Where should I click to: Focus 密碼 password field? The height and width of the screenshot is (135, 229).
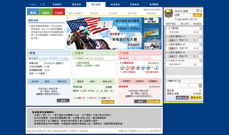[x=184, y=15]
